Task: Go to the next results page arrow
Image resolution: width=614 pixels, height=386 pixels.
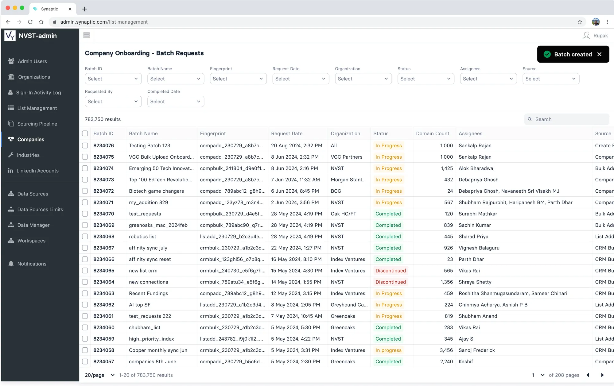Action: 602,375
